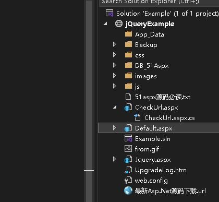Select the Example.sln file name
The image size is (219, 202).
tap(153, 139)
